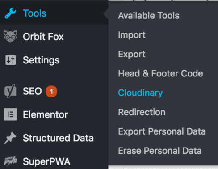Click the SuperPWA logo icon
This screenshot has height=169, width=218.
coord(10,161)
